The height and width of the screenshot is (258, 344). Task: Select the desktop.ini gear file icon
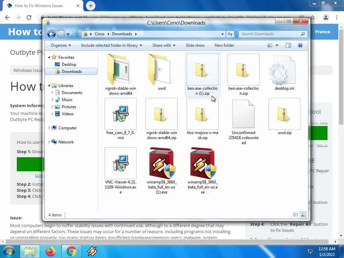point(282,70)
